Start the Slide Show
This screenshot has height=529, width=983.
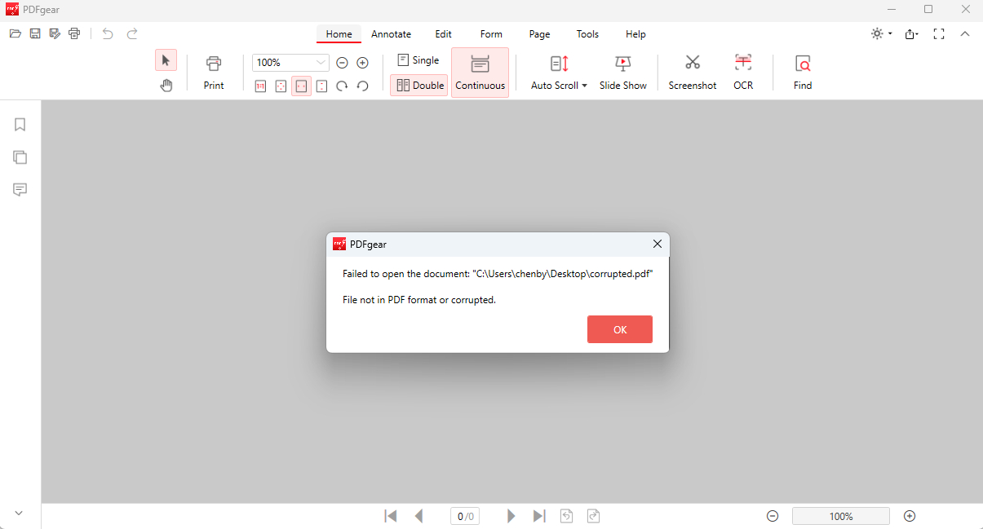click(623, 73)
